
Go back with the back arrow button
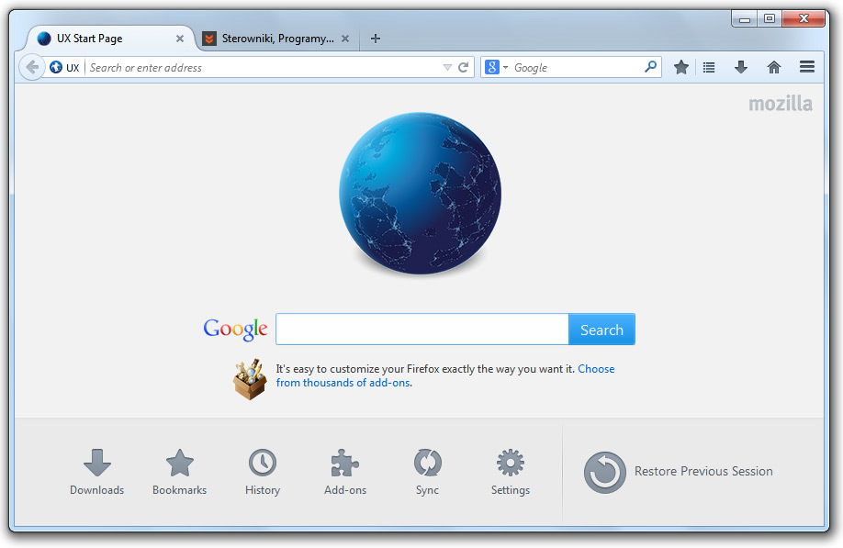tap(32, 68)
